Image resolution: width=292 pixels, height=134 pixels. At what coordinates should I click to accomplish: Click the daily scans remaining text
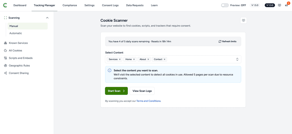coord(140,41)
